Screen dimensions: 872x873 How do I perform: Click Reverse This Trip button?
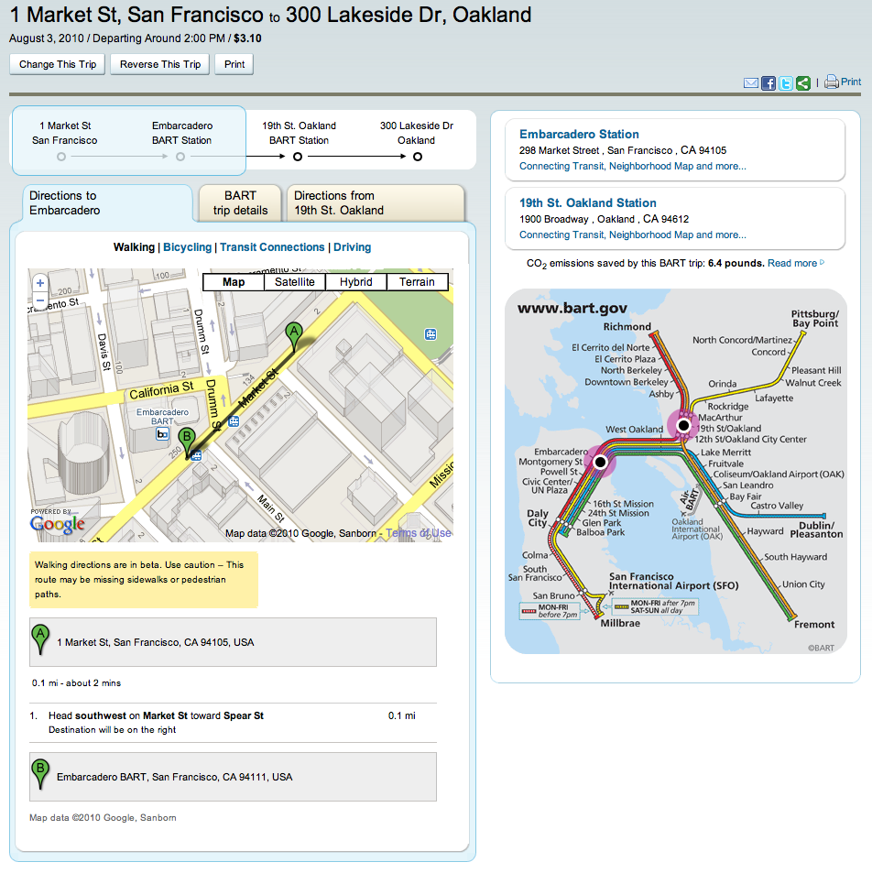tap(159, 64)
